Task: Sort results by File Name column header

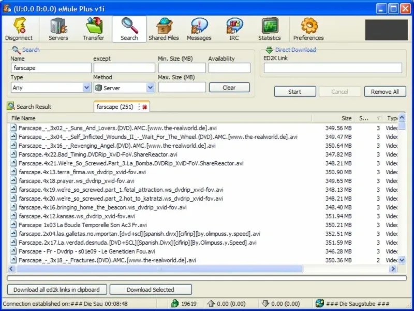Action: (x=159, y=118)
